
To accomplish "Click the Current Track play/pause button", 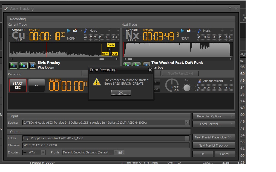I will 13,65.
